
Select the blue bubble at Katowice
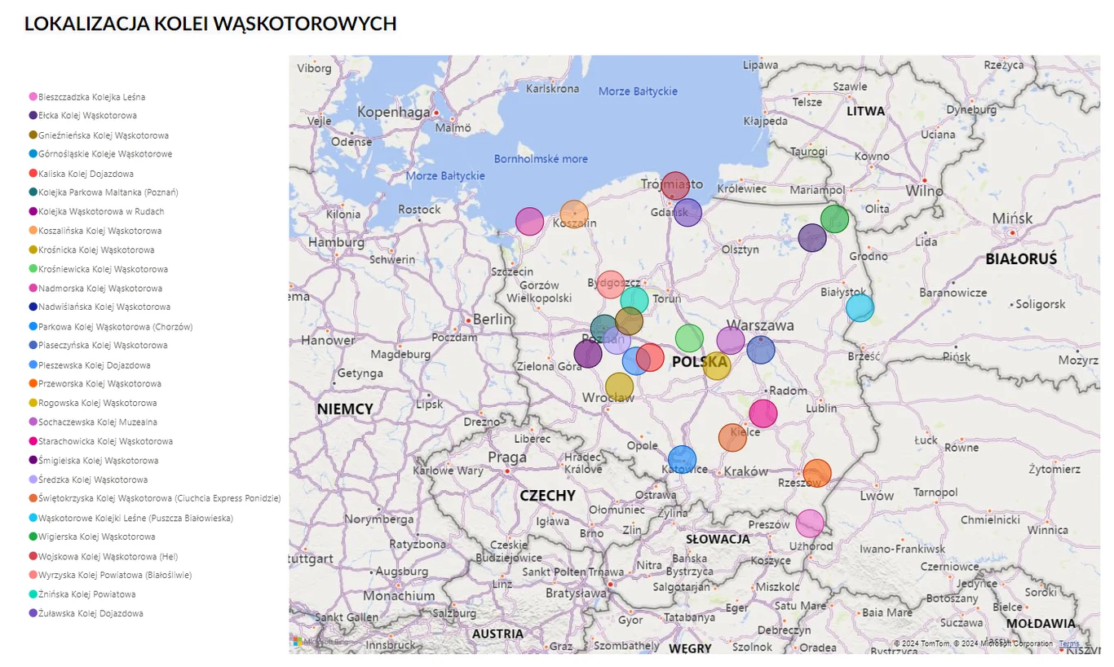(682, 460)
